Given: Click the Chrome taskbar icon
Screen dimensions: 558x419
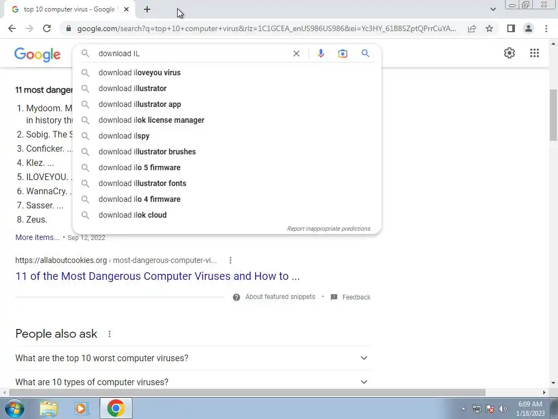Looking at the screenshot, I should [116, 408].
